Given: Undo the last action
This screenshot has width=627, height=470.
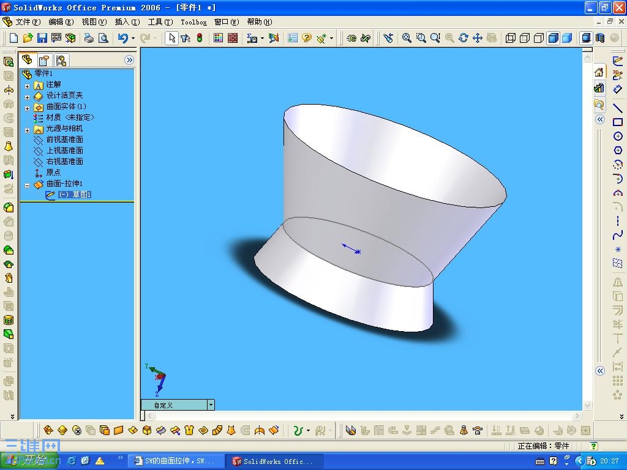Looking at the screenshot, I should coord(122,38).
